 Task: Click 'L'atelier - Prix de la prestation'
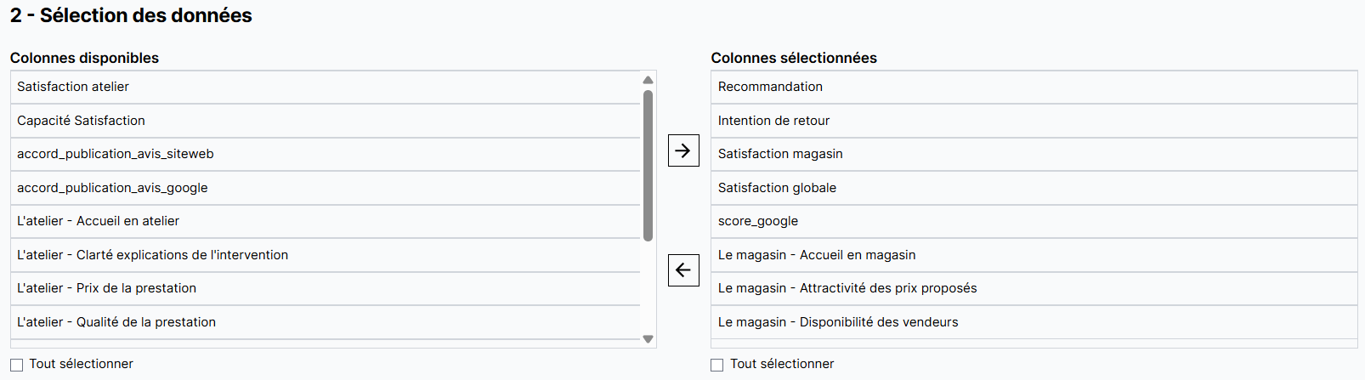point(106,288)
